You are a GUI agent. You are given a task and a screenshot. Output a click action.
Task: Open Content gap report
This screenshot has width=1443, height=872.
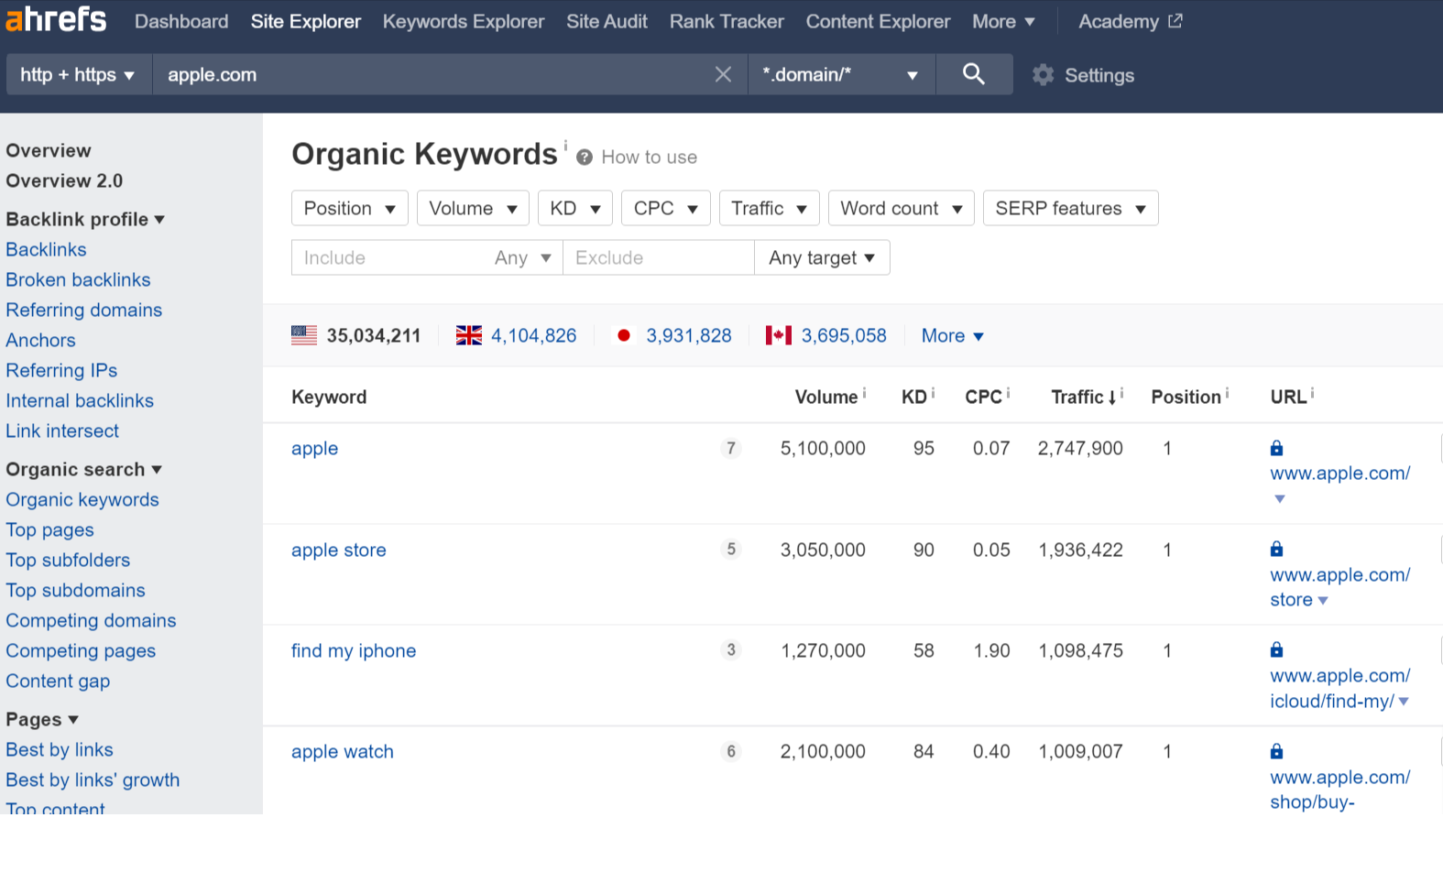coord(58,681)
